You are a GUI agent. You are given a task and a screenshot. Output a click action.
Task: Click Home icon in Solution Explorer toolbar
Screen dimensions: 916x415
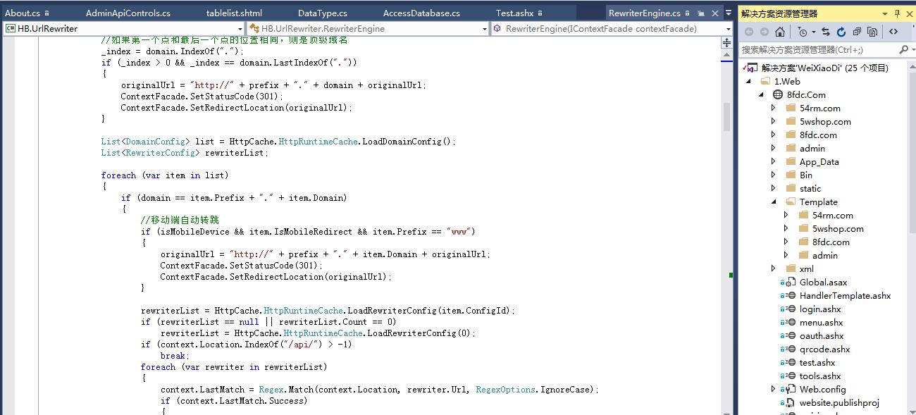[x=780, y=32]
